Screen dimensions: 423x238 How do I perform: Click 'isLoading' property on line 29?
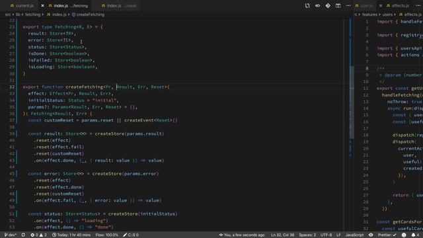coord(40,67)
